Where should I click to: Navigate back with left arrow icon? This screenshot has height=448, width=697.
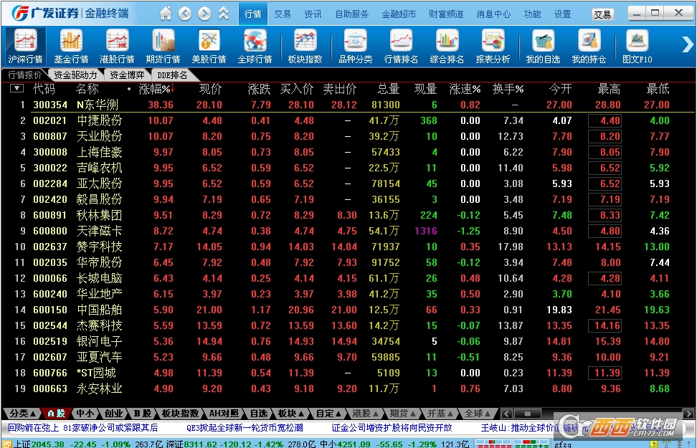[185, 14]
